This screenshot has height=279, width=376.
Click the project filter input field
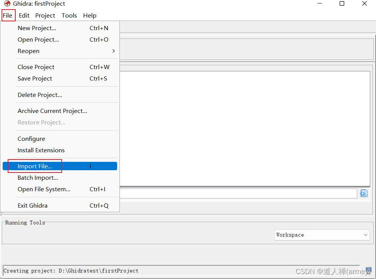click(239, 194)
